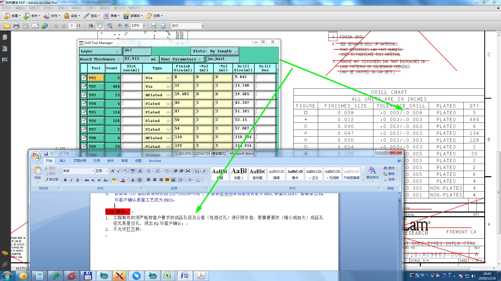Screen dimensions: 501x281
Task: Sort paragraphs A-Z icon in Word
Action: [x=197, y=171]
